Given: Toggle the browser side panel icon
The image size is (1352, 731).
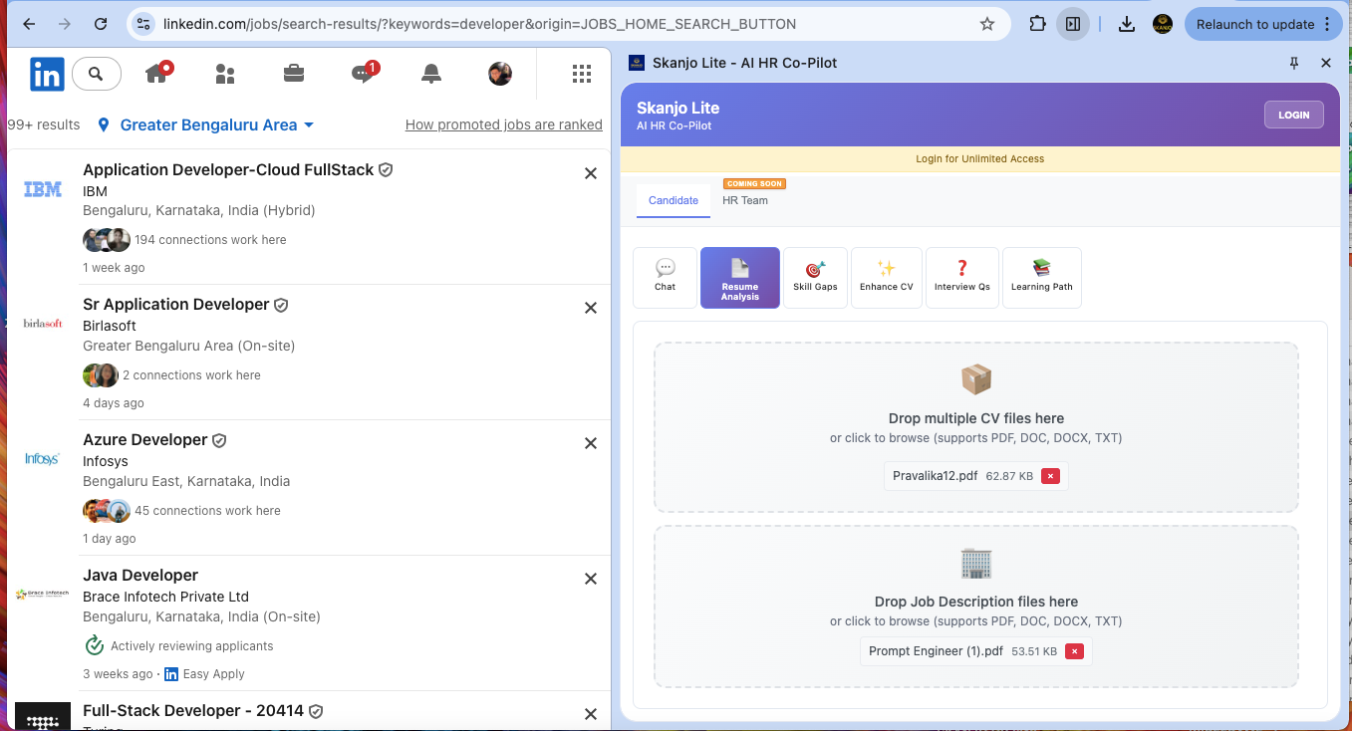Looking at the screenshot, I should click(x=1073, y=24).
